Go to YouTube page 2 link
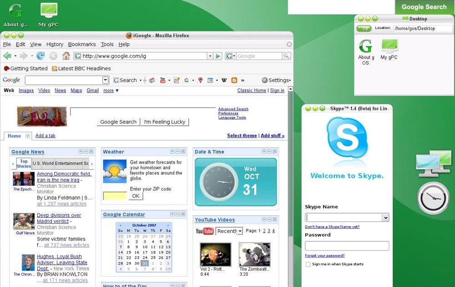 point(264,231)
